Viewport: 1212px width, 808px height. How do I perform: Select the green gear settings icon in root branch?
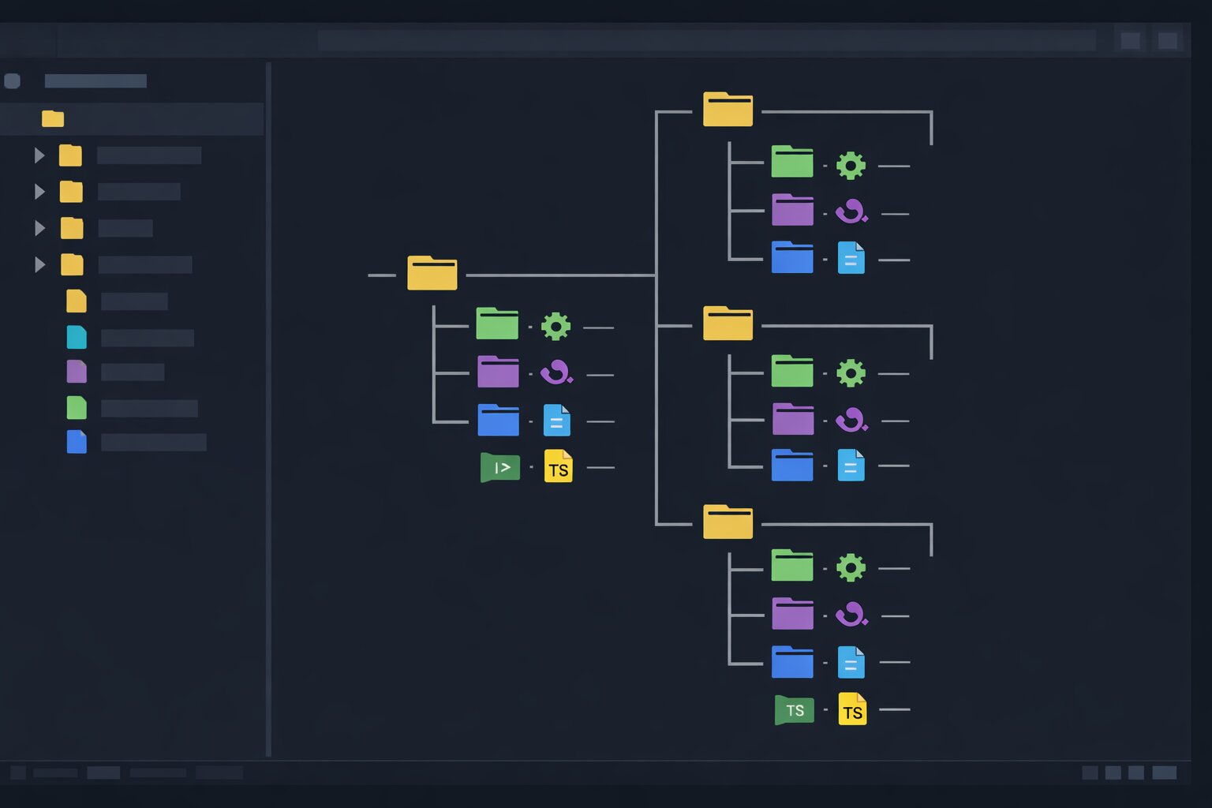click(x=556, y=326)
